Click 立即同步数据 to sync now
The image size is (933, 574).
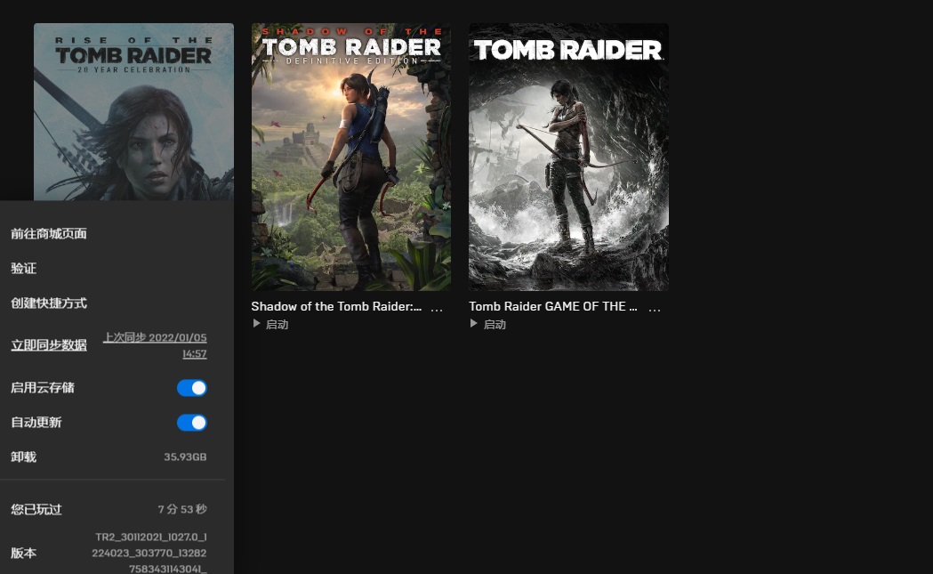coord(49,344)
